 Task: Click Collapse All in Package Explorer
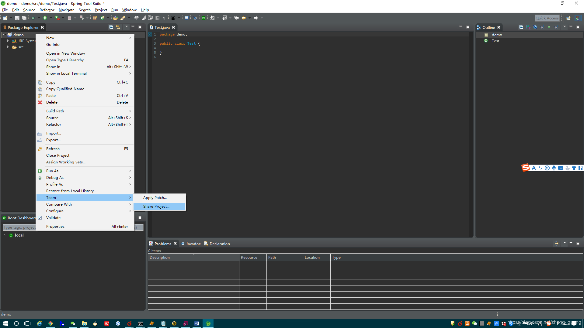click(x=111, y=27)
